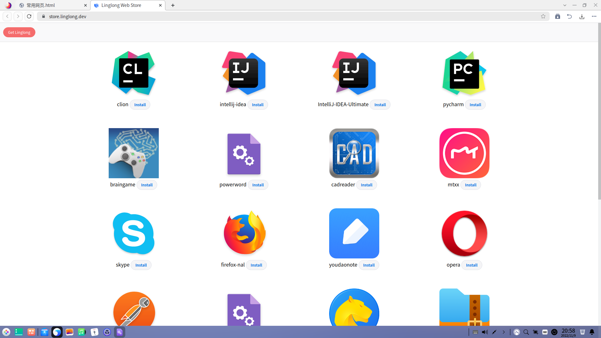601x338 pixels.
Task: Open the browser downloads panel
Action: [582, 16]
